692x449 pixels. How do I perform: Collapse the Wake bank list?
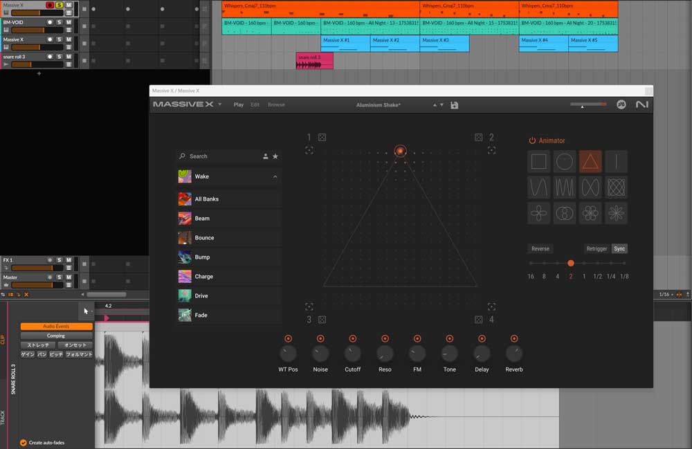coord(275,176)
